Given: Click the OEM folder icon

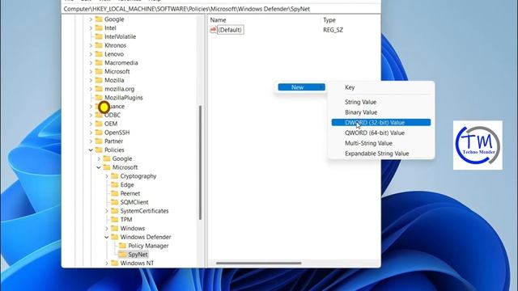Looking at the screenshot, I should (99, 124).
